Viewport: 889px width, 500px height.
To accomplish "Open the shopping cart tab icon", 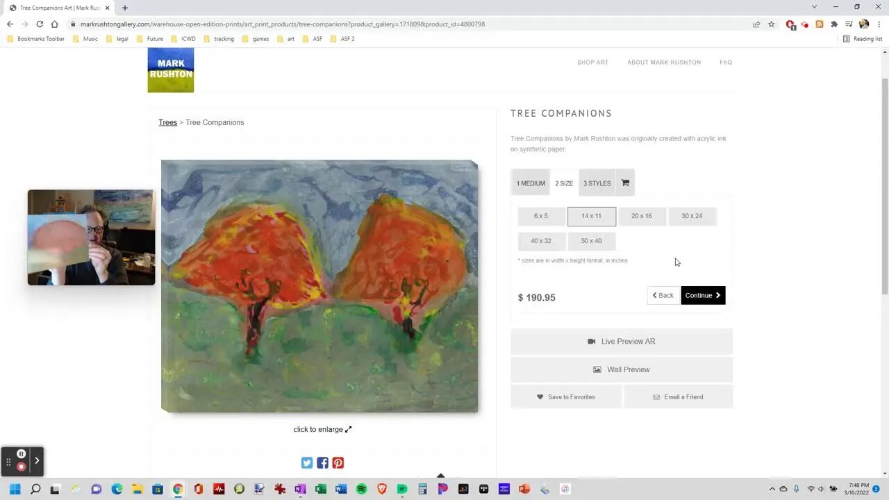I will pos(625,183).
